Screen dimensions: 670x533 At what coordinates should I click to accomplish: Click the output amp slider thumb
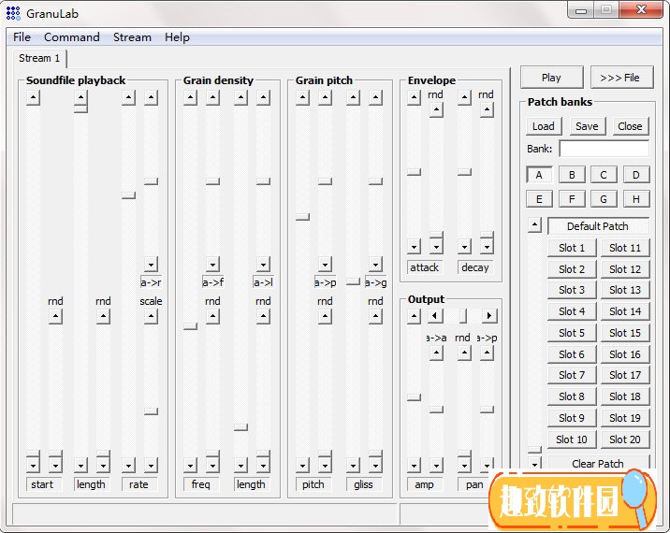pos(414,397)
